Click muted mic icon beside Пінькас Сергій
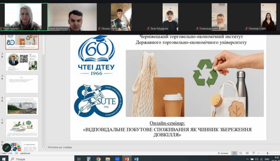This screenshot has width=280, height=161. [99, 28]
